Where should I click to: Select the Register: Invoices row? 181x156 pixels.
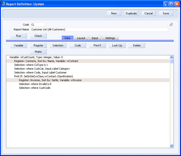[x=88, y=80]
